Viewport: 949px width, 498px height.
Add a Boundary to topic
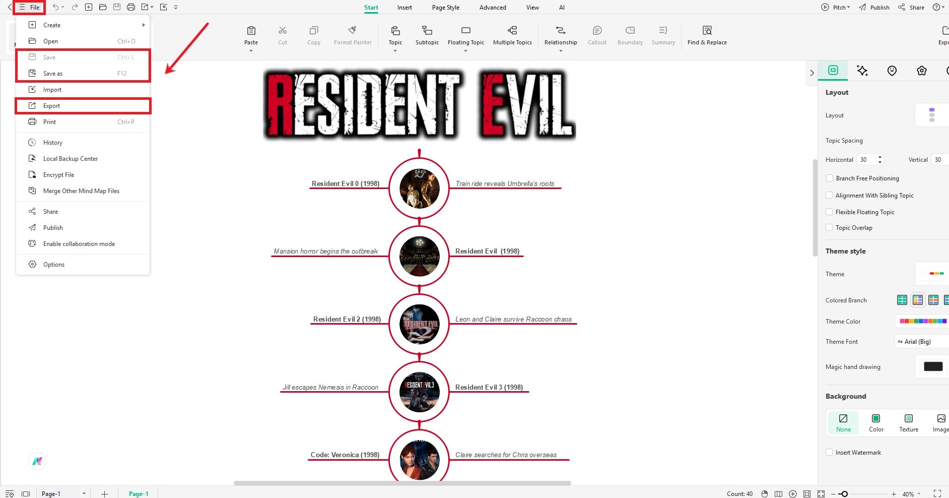630,35
